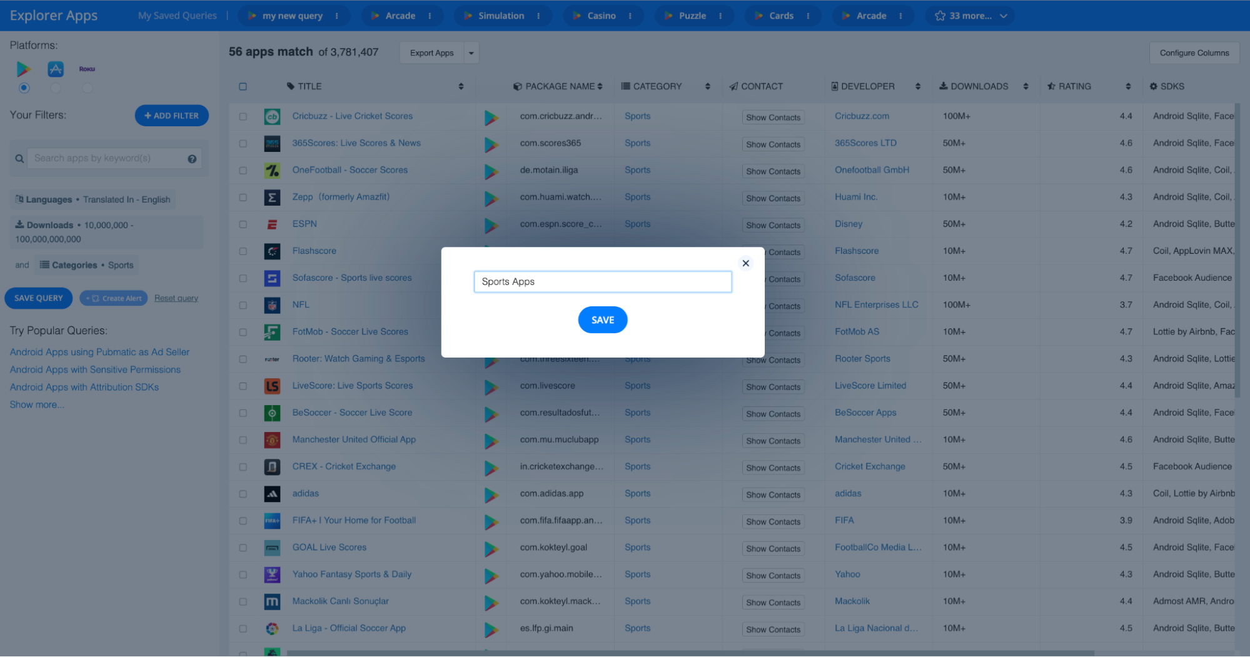Click the Add Filter button
The width and height of the screenshot is (1250, 657).
(x=172, y=116)
